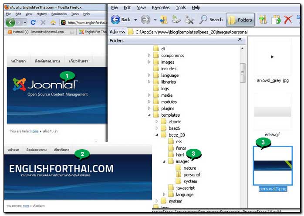Click the Joomla! logo header image

(x=57, y=95)
